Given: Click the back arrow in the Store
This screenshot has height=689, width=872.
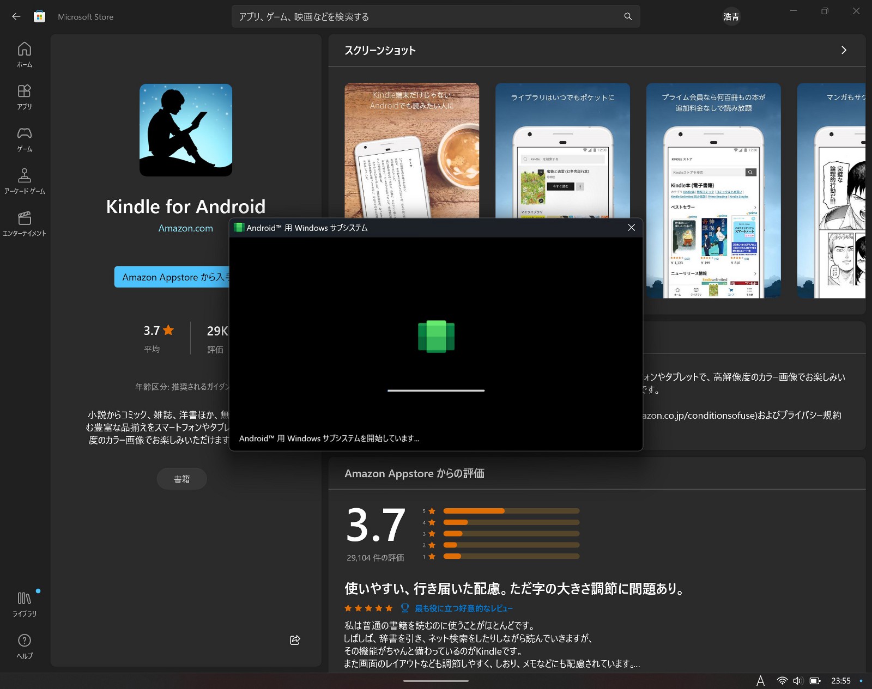Looking at the screenshot, I should (x=16, y=16).
